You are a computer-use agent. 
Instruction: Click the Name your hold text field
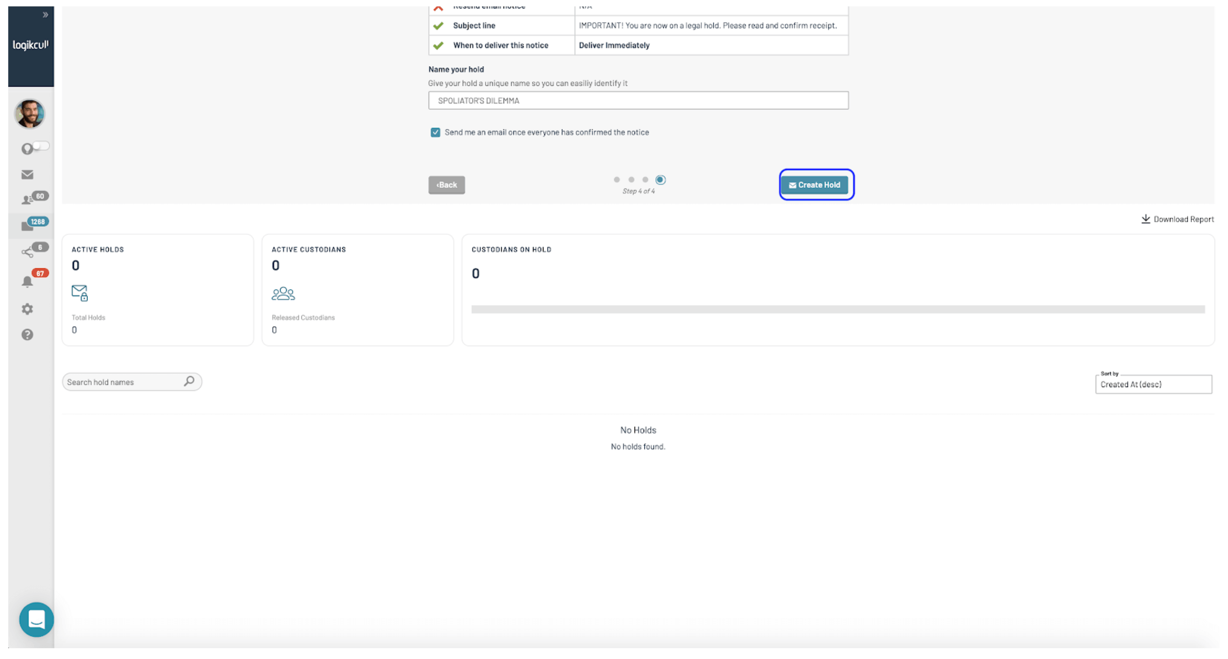(x=638, y=101)
